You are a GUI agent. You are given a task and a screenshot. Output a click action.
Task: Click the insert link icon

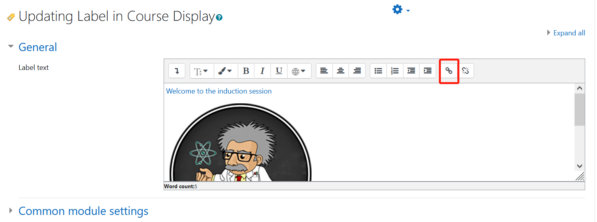[449, 71]
